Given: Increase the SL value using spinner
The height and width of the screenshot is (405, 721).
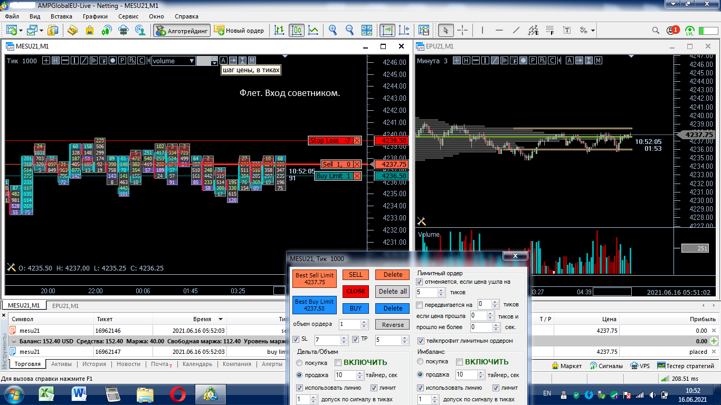Looking at the screenshot, I should tap(344, 337).
